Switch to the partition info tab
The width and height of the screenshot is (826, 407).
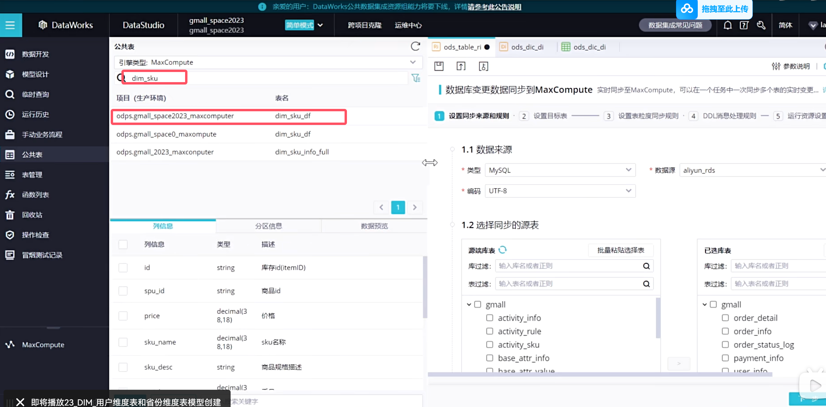pos(268,226)
